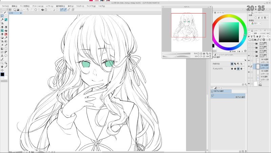Click zoom in button in Navigator
271x153 pixels.
tap(201, 54)
